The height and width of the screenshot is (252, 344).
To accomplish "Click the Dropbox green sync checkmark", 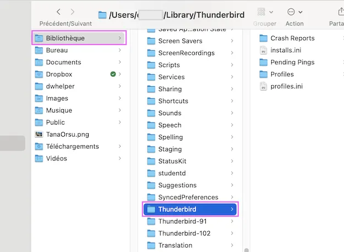I will (x=113, y=74).
